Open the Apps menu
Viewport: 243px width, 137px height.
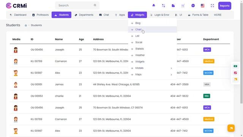pyautogui.click(x=120, y=15)
